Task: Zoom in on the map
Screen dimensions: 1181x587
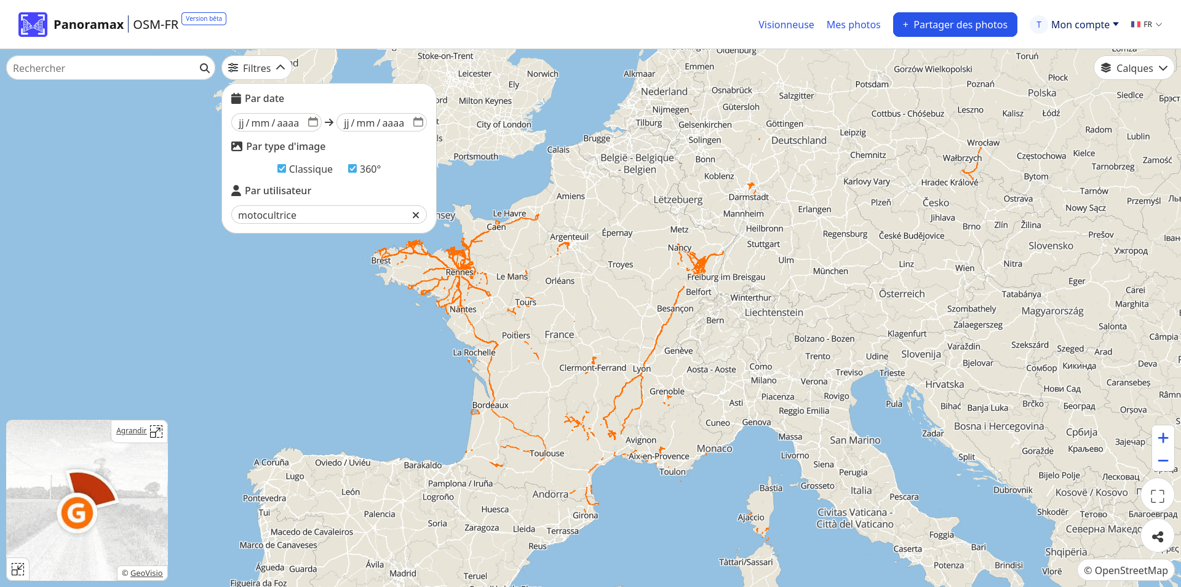Action: coord(1163,438)
